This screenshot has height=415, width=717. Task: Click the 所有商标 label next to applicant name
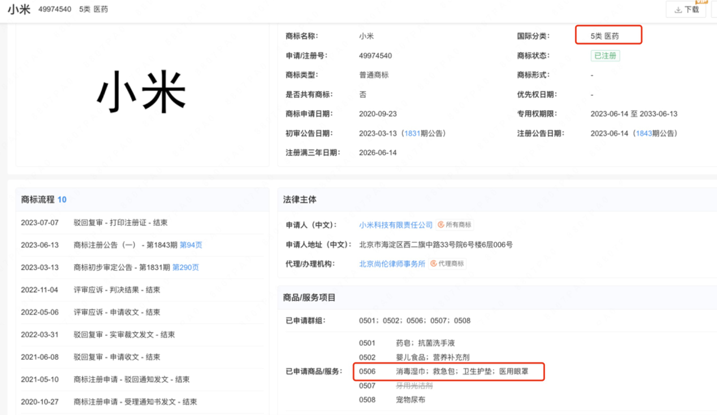458,224
